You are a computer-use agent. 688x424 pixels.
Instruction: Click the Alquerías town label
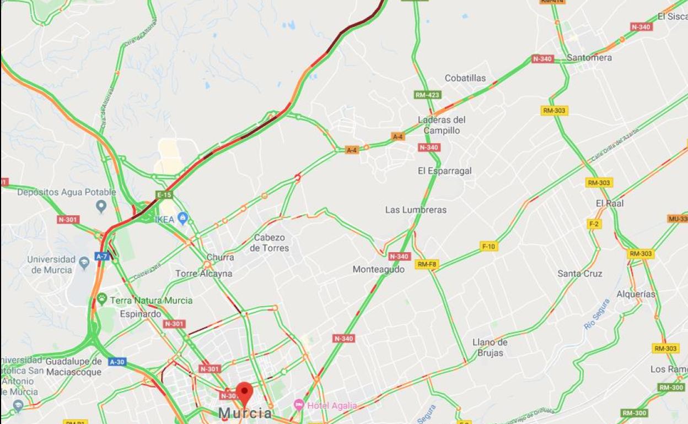tap(636, 294)
